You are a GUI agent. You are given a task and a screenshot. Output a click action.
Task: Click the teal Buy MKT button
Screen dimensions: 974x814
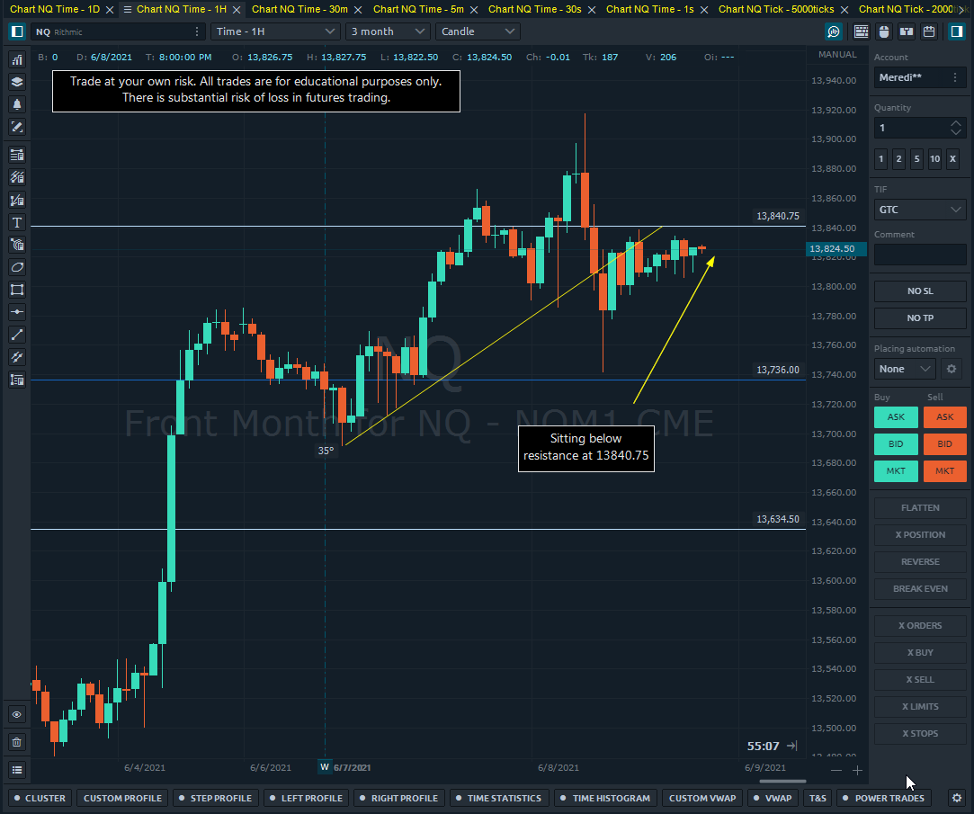pos(896,471)
